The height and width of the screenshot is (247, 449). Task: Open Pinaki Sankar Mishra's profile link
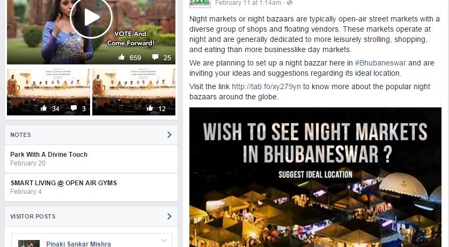click(78, 244)
